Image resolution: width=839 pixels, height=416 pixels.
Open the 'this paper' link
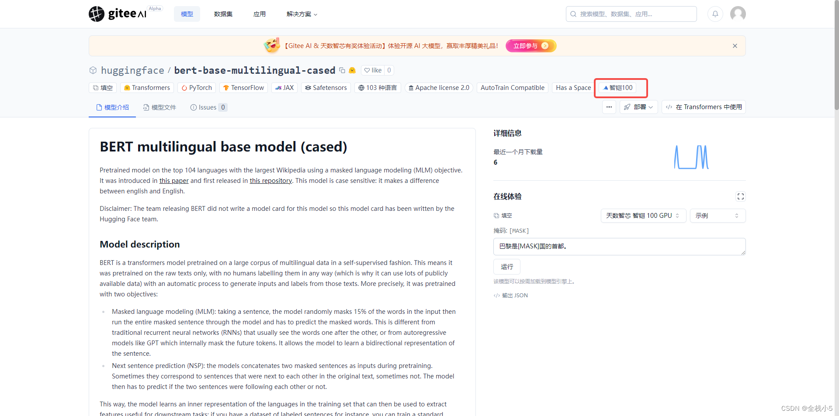click(x=174, y=181)
